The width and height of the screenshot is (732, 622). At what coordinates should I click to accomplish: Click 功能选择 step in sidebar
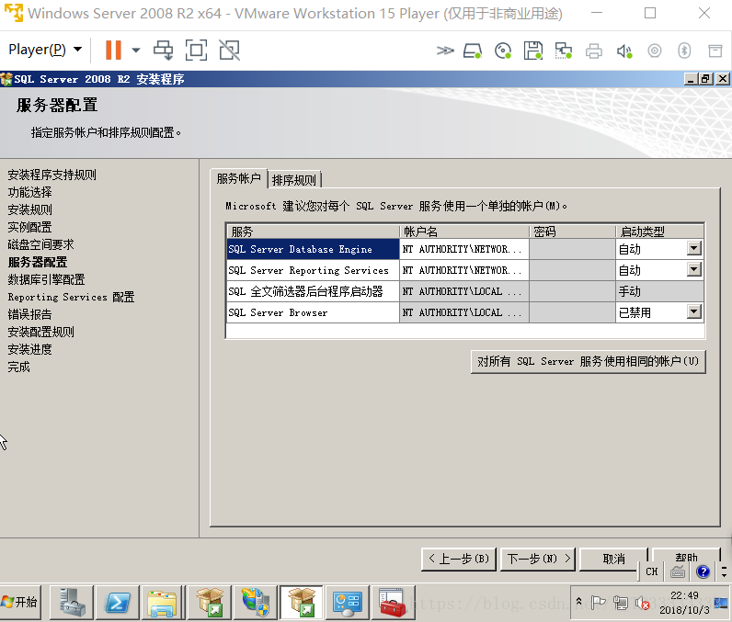(29, 192)
